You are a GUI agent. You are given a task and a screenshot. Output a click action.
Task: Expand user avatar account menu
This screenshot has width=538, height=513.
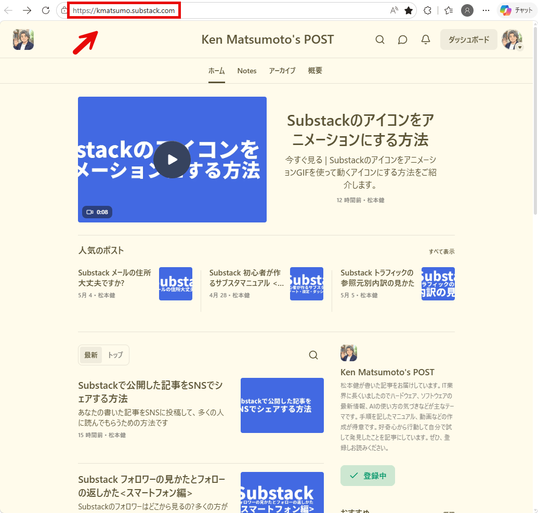pos(512,40)
